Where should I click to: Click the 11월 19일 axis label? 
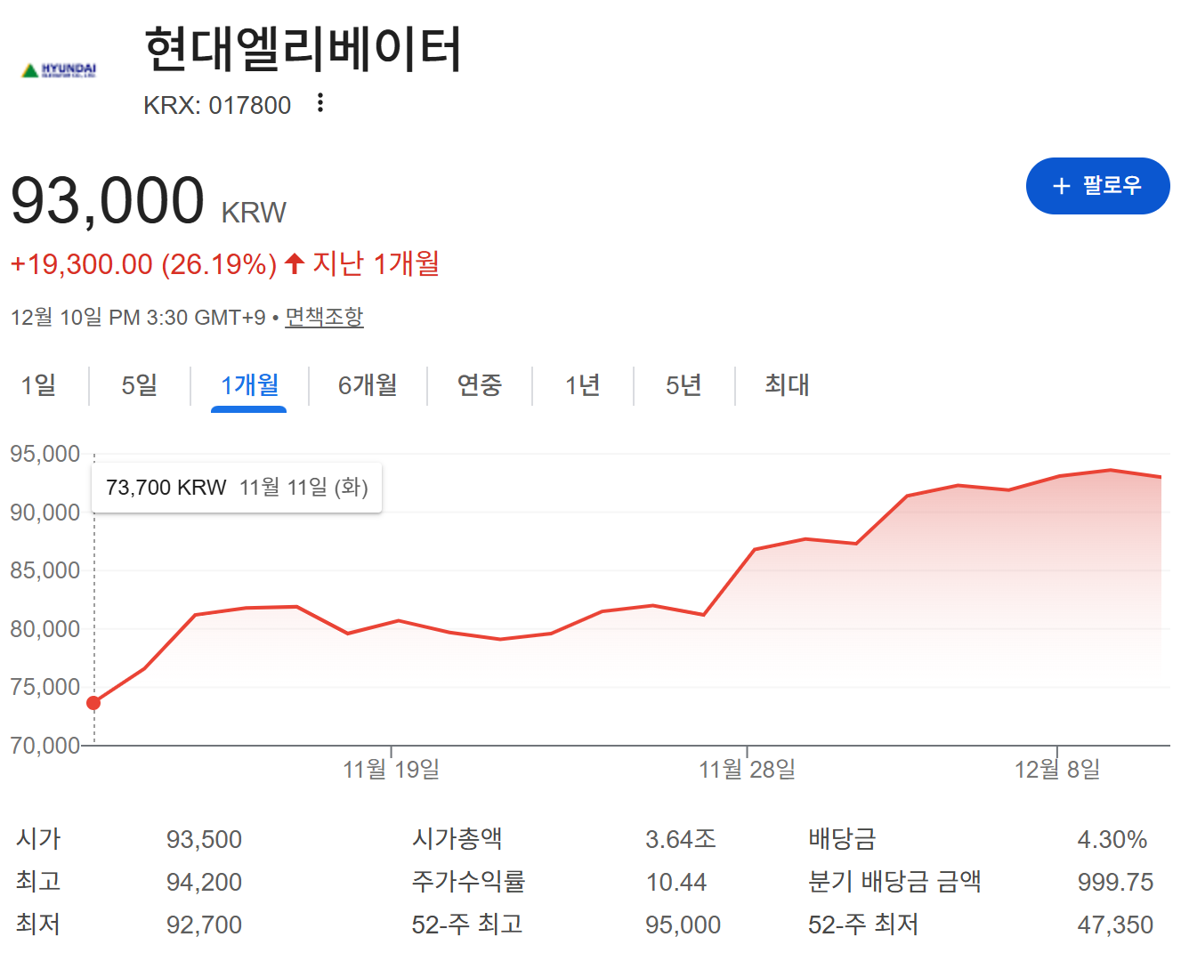(392, 769)
